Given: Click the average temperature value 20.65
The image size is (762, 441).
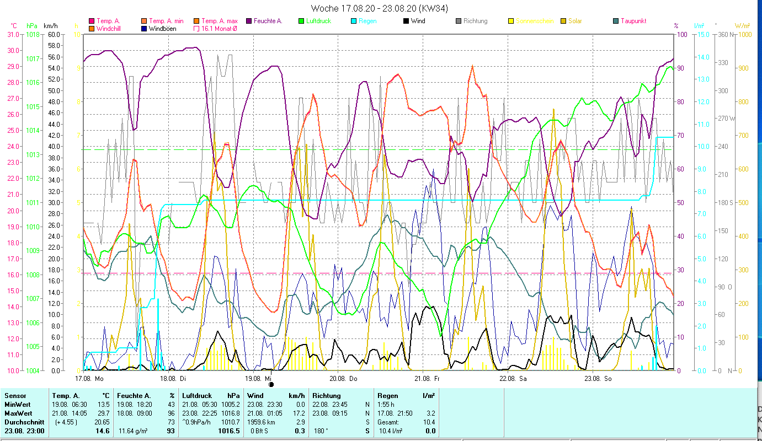Looking at the screenshot, I should click(x=103, y=422).
